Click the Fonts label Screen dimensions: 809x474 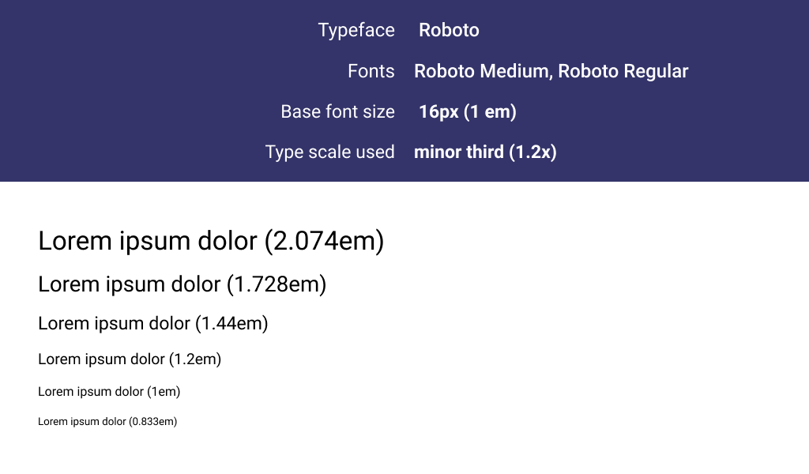point(371,71)
